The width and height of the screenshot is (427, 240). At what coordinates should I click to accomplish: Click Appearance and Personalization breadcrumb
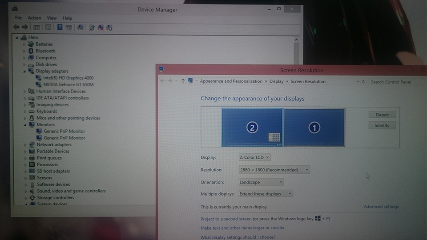click(231, 81)
